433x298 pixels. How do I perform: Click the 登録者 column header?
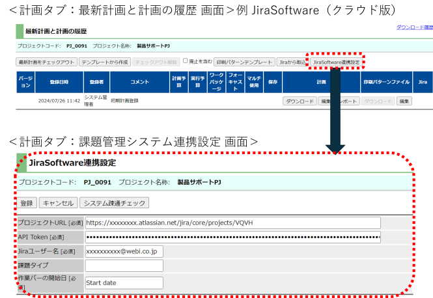coord(96,82)
